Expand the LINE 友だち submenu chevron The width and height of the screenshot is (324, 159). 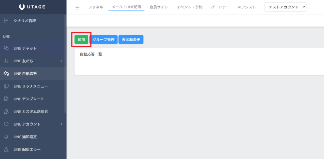tap(61, 61)
